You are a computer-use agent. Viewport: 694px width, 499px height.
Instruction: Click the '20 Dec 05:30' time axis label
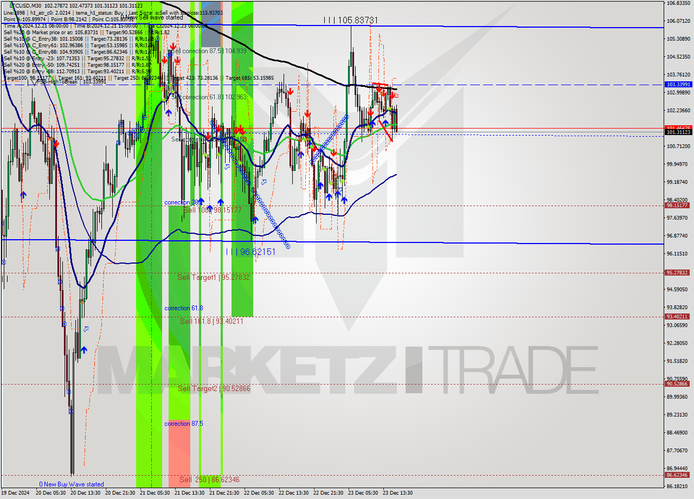50,493
